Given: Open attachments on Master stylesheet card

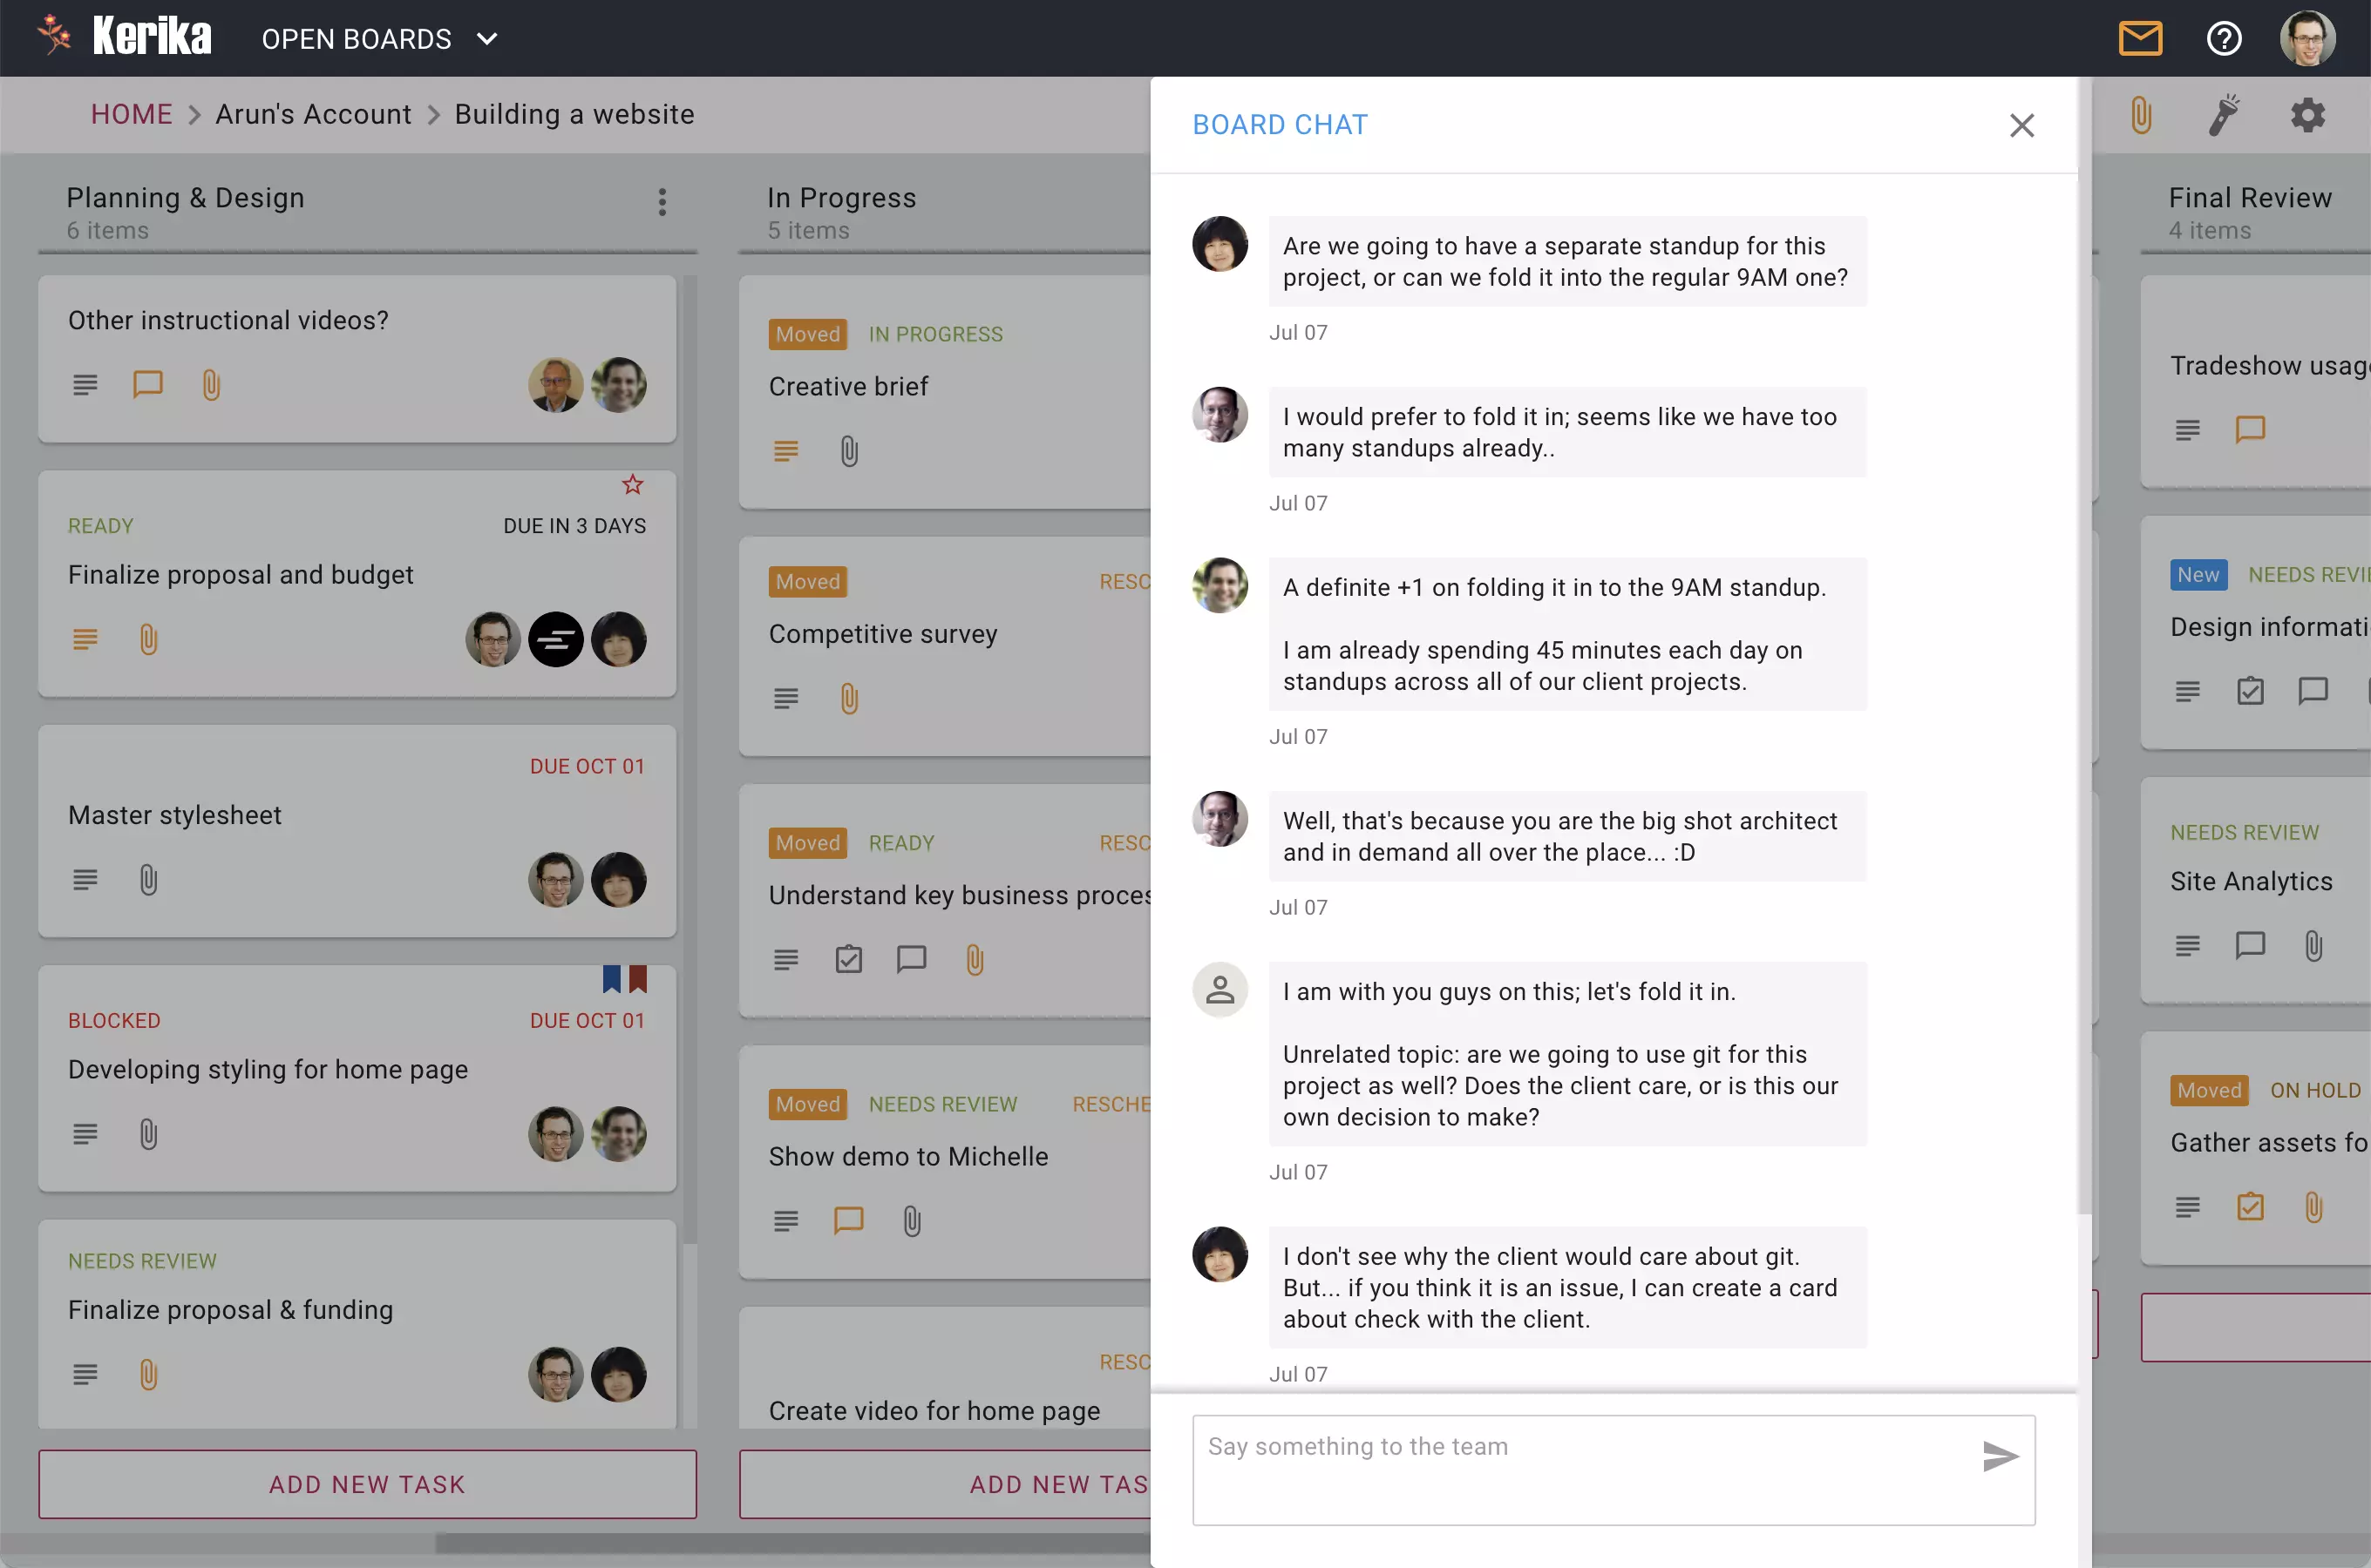Looking at the screenshot, I should (x=148, y=880).
